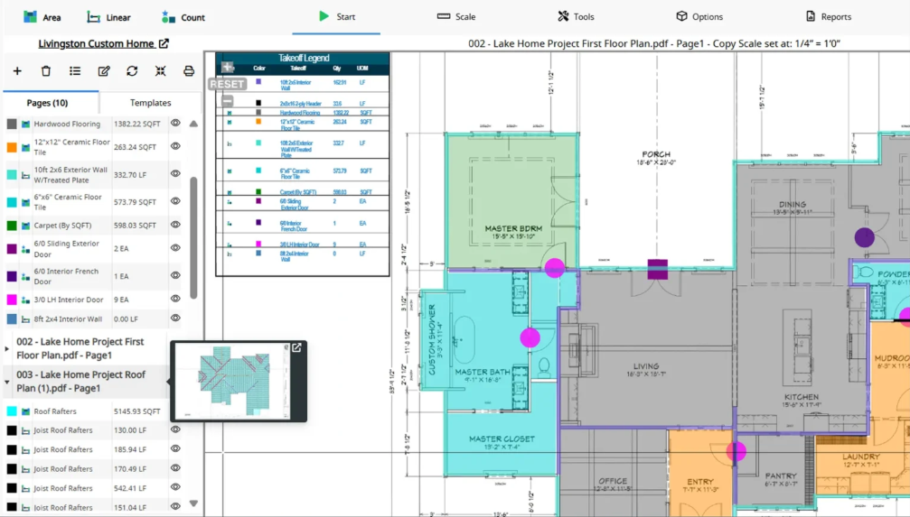Open the Reports menu
The width and height of the screenshot is (910, 517).
coord(828,17)
